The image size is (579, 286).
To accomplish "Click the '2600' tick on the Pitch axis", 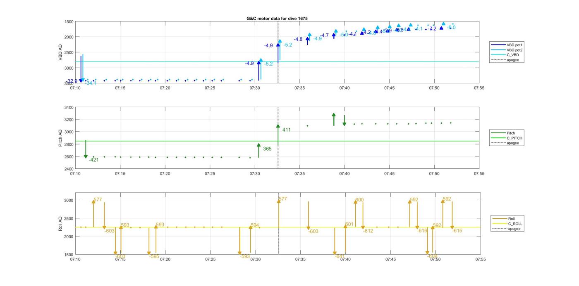I will point(69,157).
